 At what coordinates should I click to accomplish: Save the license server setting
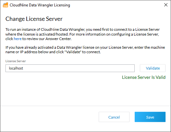click(x=150, y=117)
